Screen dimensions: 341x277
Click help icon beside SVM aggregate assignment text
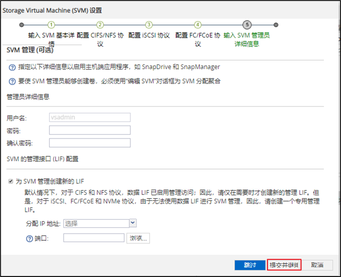pos(12,82)
